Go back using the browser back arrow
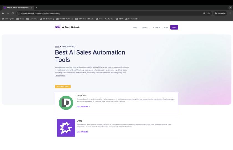The width and height of the screenshot is (233, 150). point(3,14)
